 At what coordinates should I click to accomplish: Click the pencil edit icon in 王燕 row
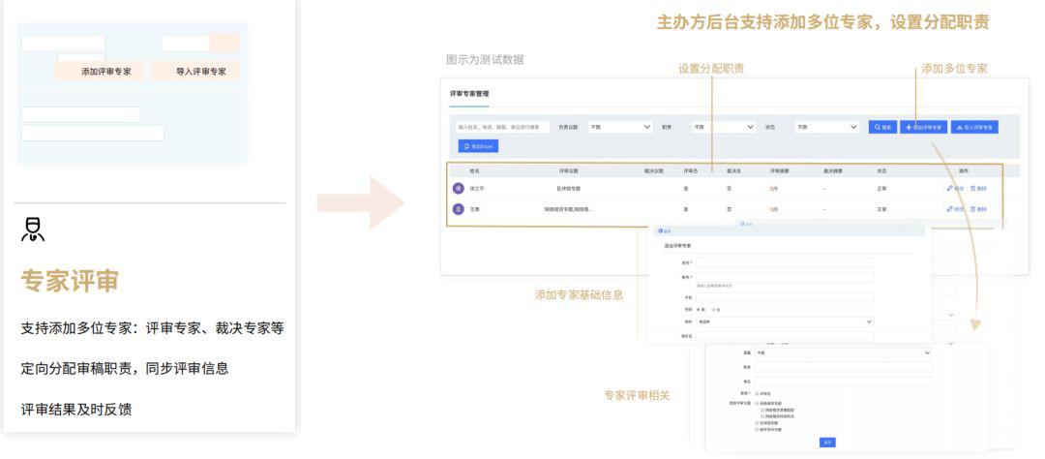(950, 209)
